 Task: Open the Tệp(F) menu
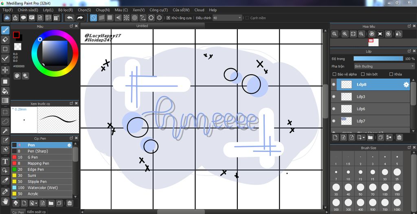[7, 10]
